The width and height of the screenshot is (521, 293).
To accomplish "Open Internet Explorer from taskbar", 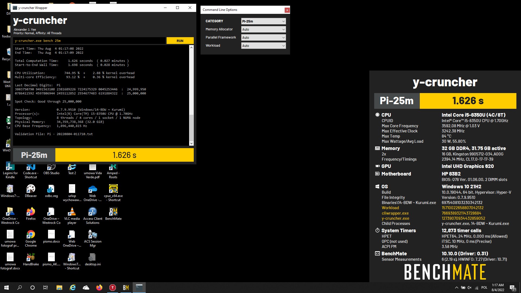I will pos(72,288).
